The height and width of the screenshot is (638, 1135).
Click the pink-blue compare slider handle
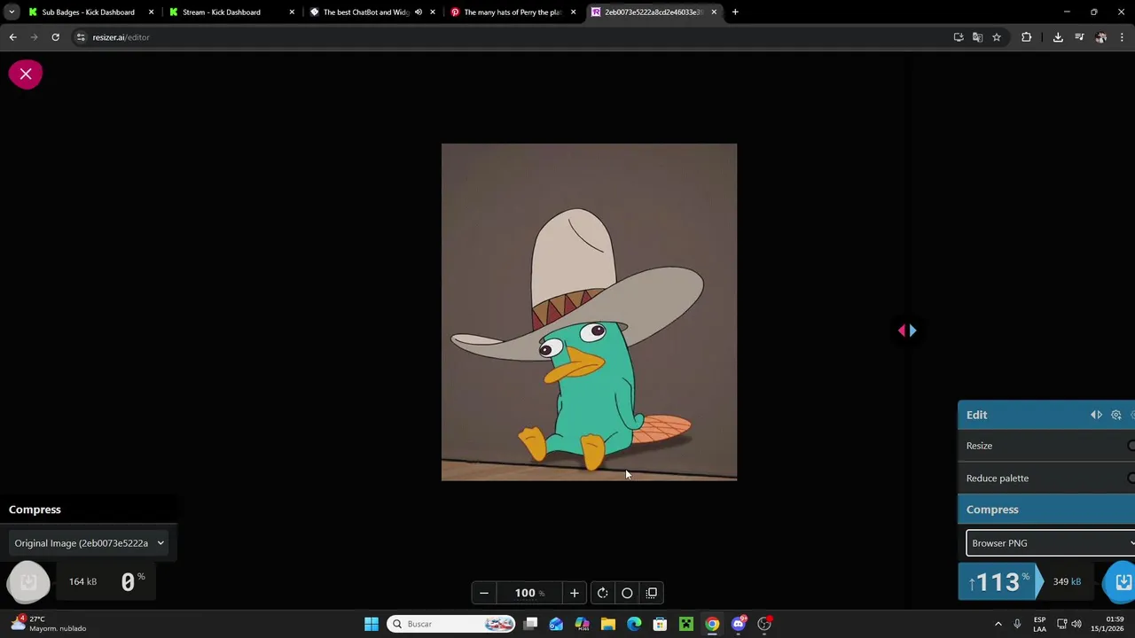pyautogui.click(x=907, y=331)
